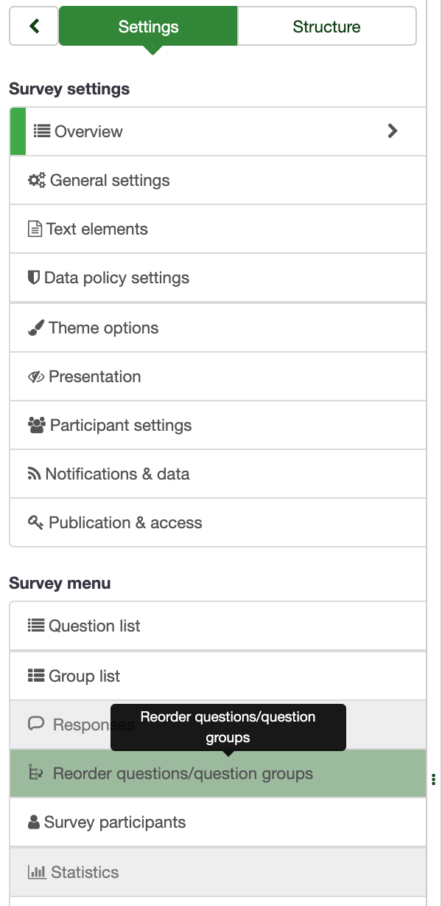Image resolution: width=442 pixels, height=906 pixels.
Task: Click the gears icon beside General settings
Action: (x=36, y=180)
